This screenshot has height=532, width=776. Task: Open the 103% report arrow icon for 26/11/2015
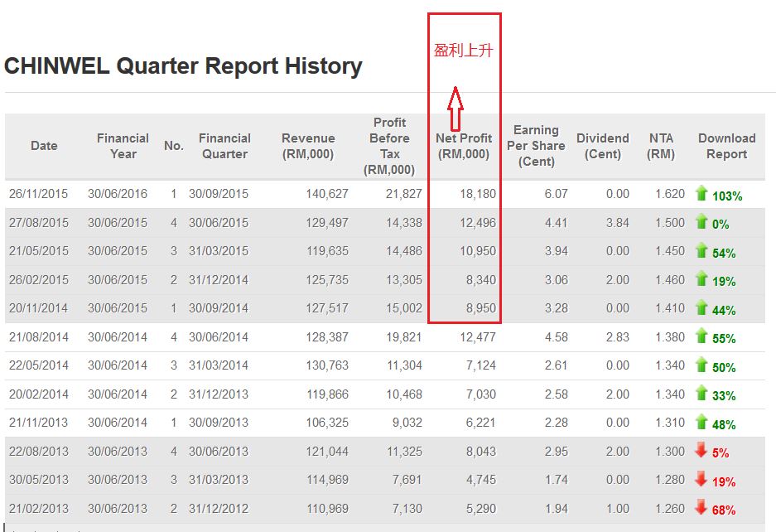pos(701,193)
